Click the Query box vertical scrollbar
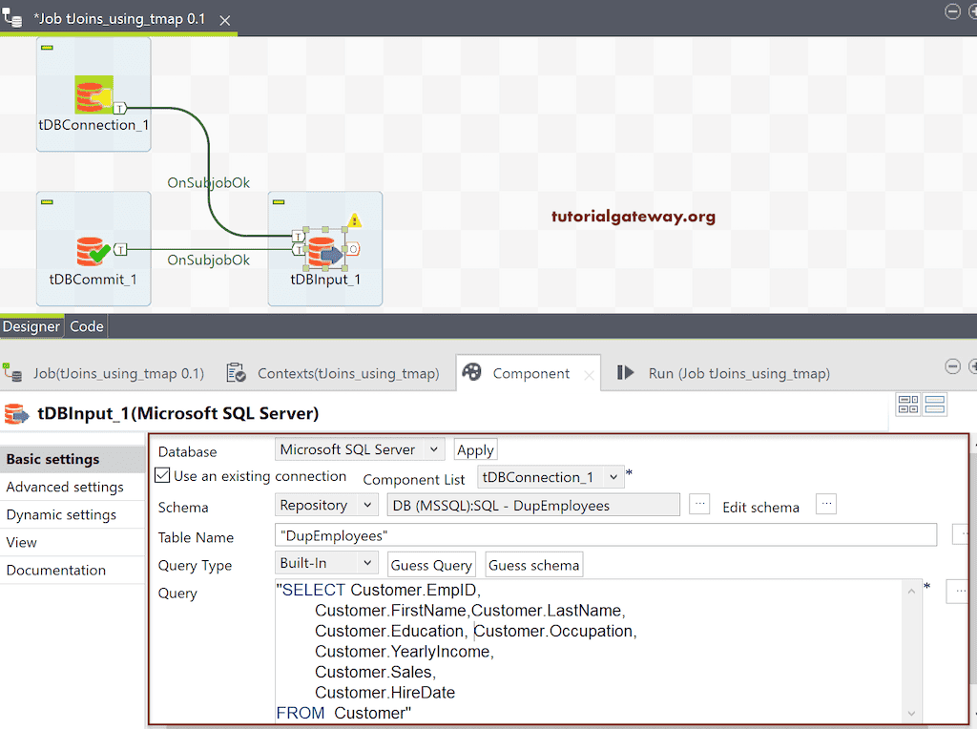Screen dimensions: 977x729 [x=912, y=651]
